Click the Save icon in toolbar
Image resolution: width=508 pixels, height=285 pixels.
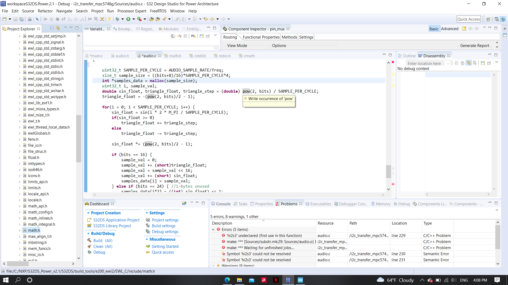click(x=15, y=19)
